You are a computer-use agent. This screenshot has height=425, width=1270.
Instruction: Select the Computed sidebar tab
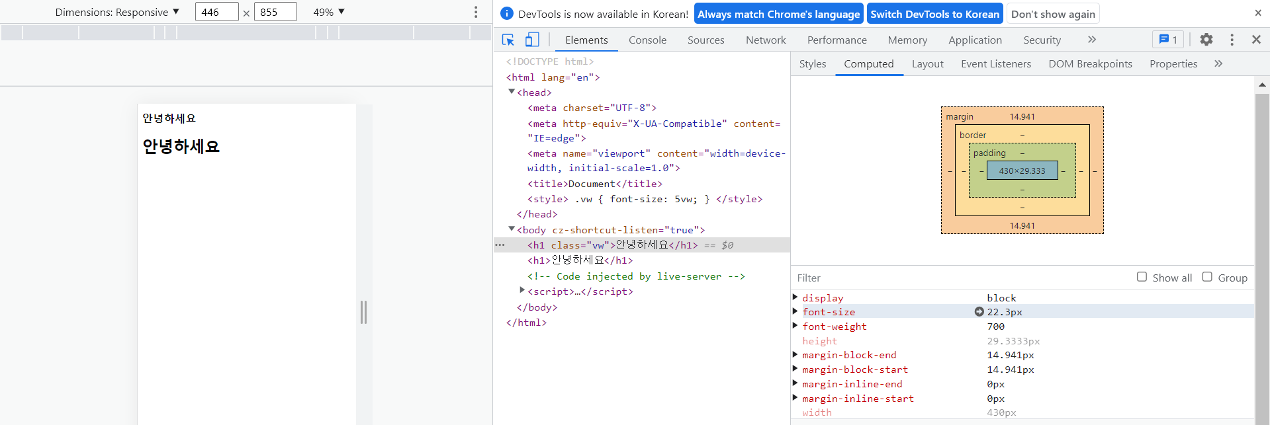coord(868,64)
